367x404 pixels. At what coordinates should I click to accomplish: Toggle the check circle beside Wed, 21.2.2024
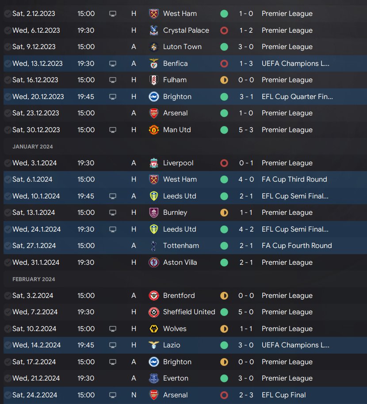8,378
